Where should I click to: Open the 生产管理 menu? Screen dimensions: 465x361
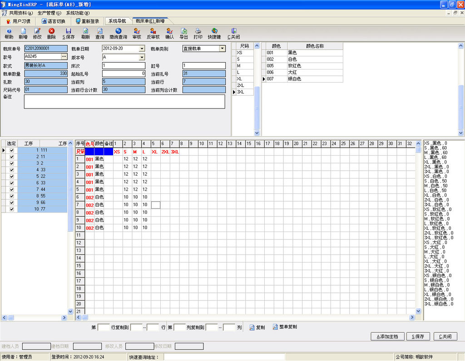click(x=49, y=13)
